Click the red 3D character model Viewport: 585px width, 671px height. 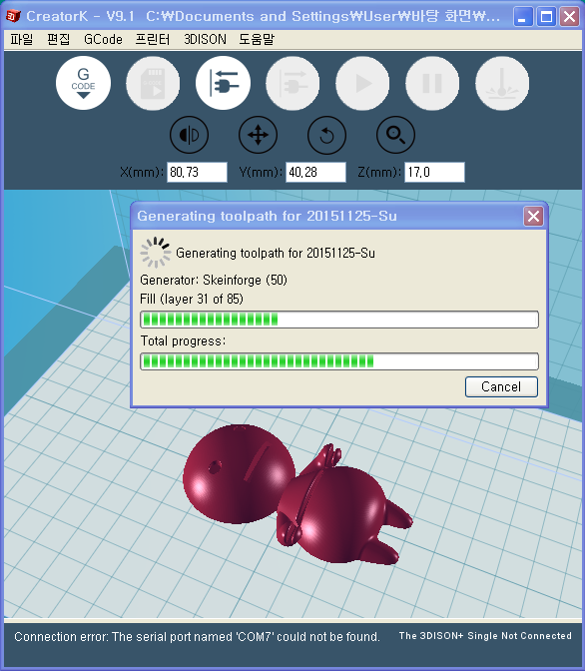[297, 494]
